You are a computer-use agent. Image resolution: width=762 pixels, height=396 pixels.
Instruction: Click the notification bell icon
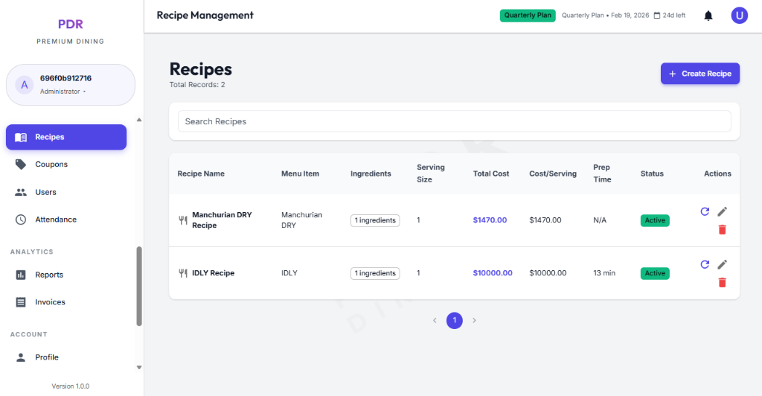[x=708, y=16]
